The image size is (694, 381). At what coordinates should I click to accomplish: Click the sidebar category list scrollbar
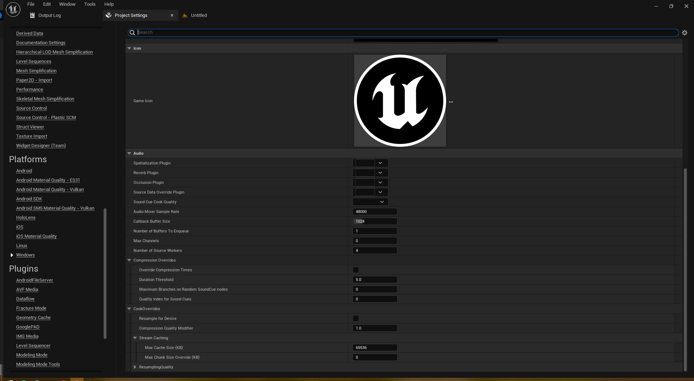(x=105, y=273)
